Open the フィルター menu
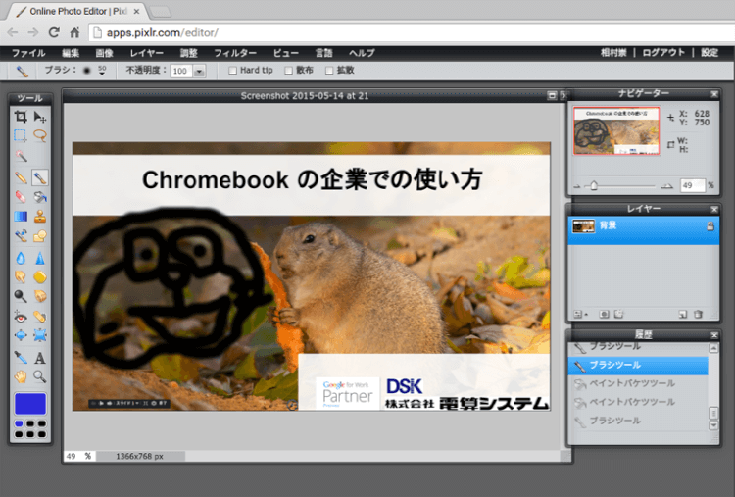Viewport: 735px width, 497px height. click(234, 52)
